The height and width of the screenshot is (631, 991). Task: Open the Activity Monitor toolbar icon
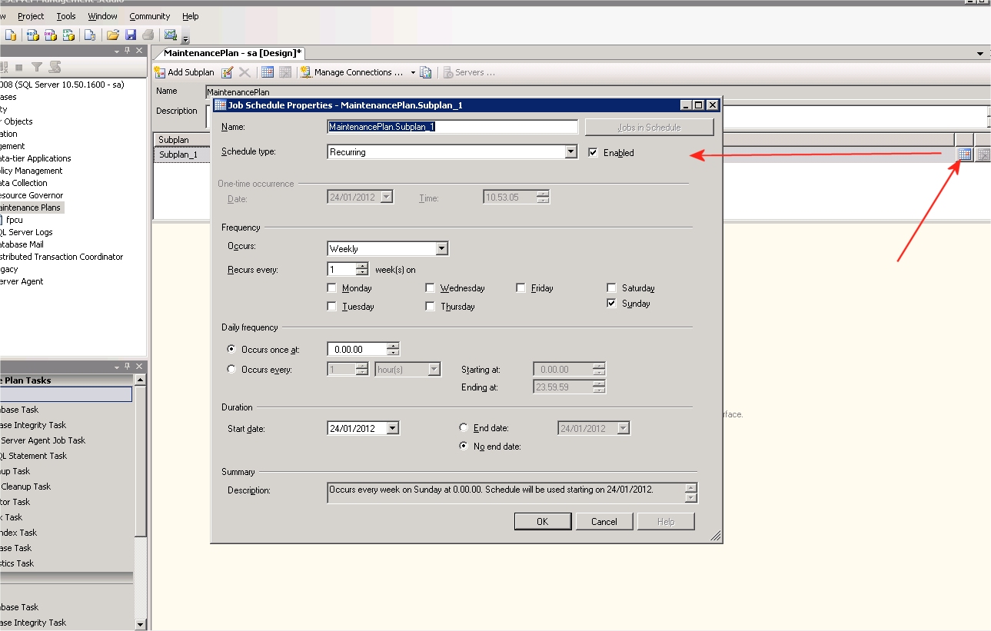click(171, 35)
